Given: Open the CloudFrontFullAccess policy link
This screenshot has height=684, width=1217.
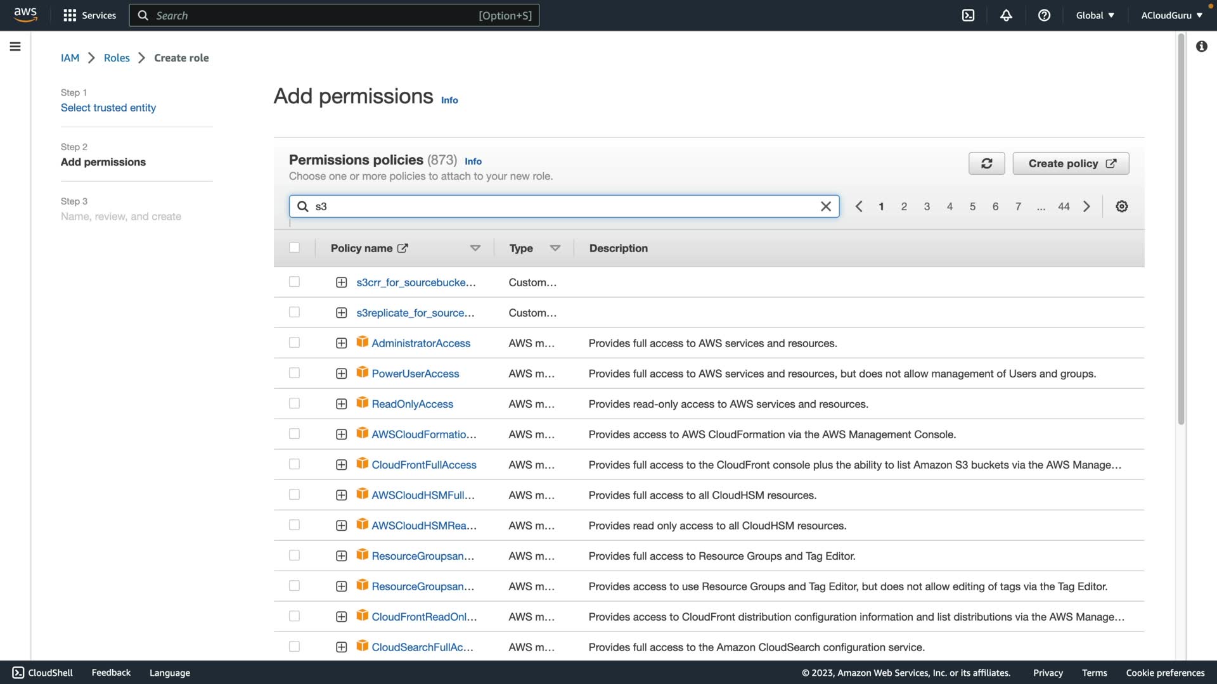Looking at the screenshot, I should point(423,465).
